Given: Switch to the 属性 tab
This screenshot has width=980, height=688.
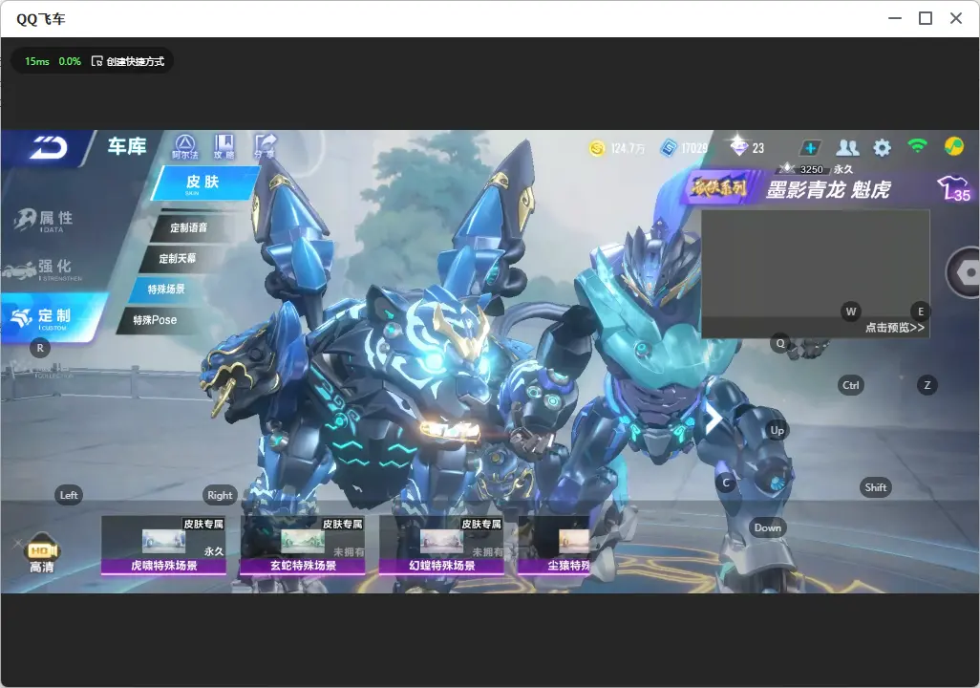Looking at the screenshot, I should point(45,220).
